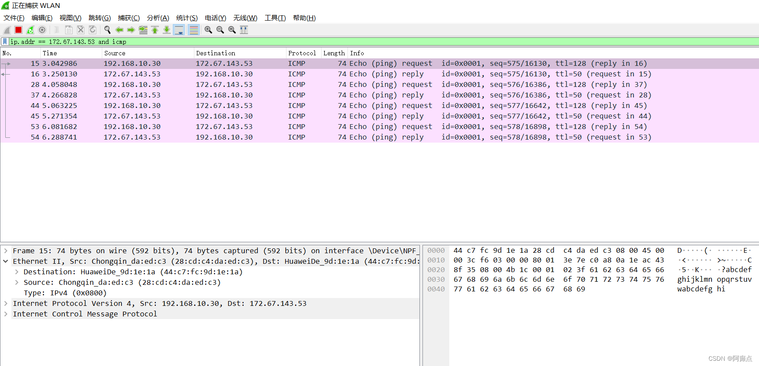Close the capture file icon
This screenshot has width=759, height=366.
tap(81, 30)
